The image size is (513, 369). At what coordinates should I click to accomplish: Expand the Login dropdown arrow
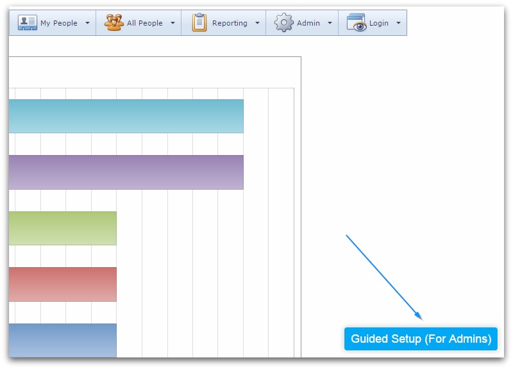click(x=398, y=23)
